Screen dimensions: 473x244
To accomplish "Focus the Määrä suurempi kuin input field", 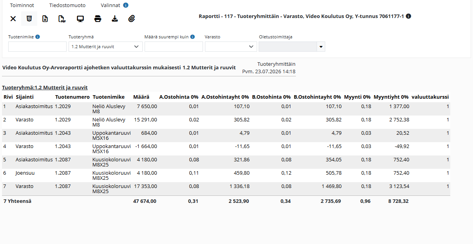I will tap(174, 47).
